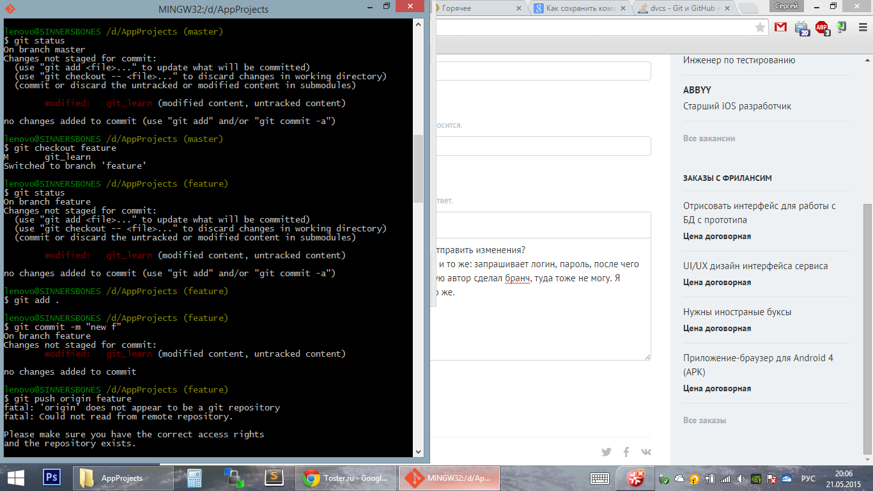Open the ЗАКАЗЫ С ФРИЛАНСИМ heading

(727, 178)
